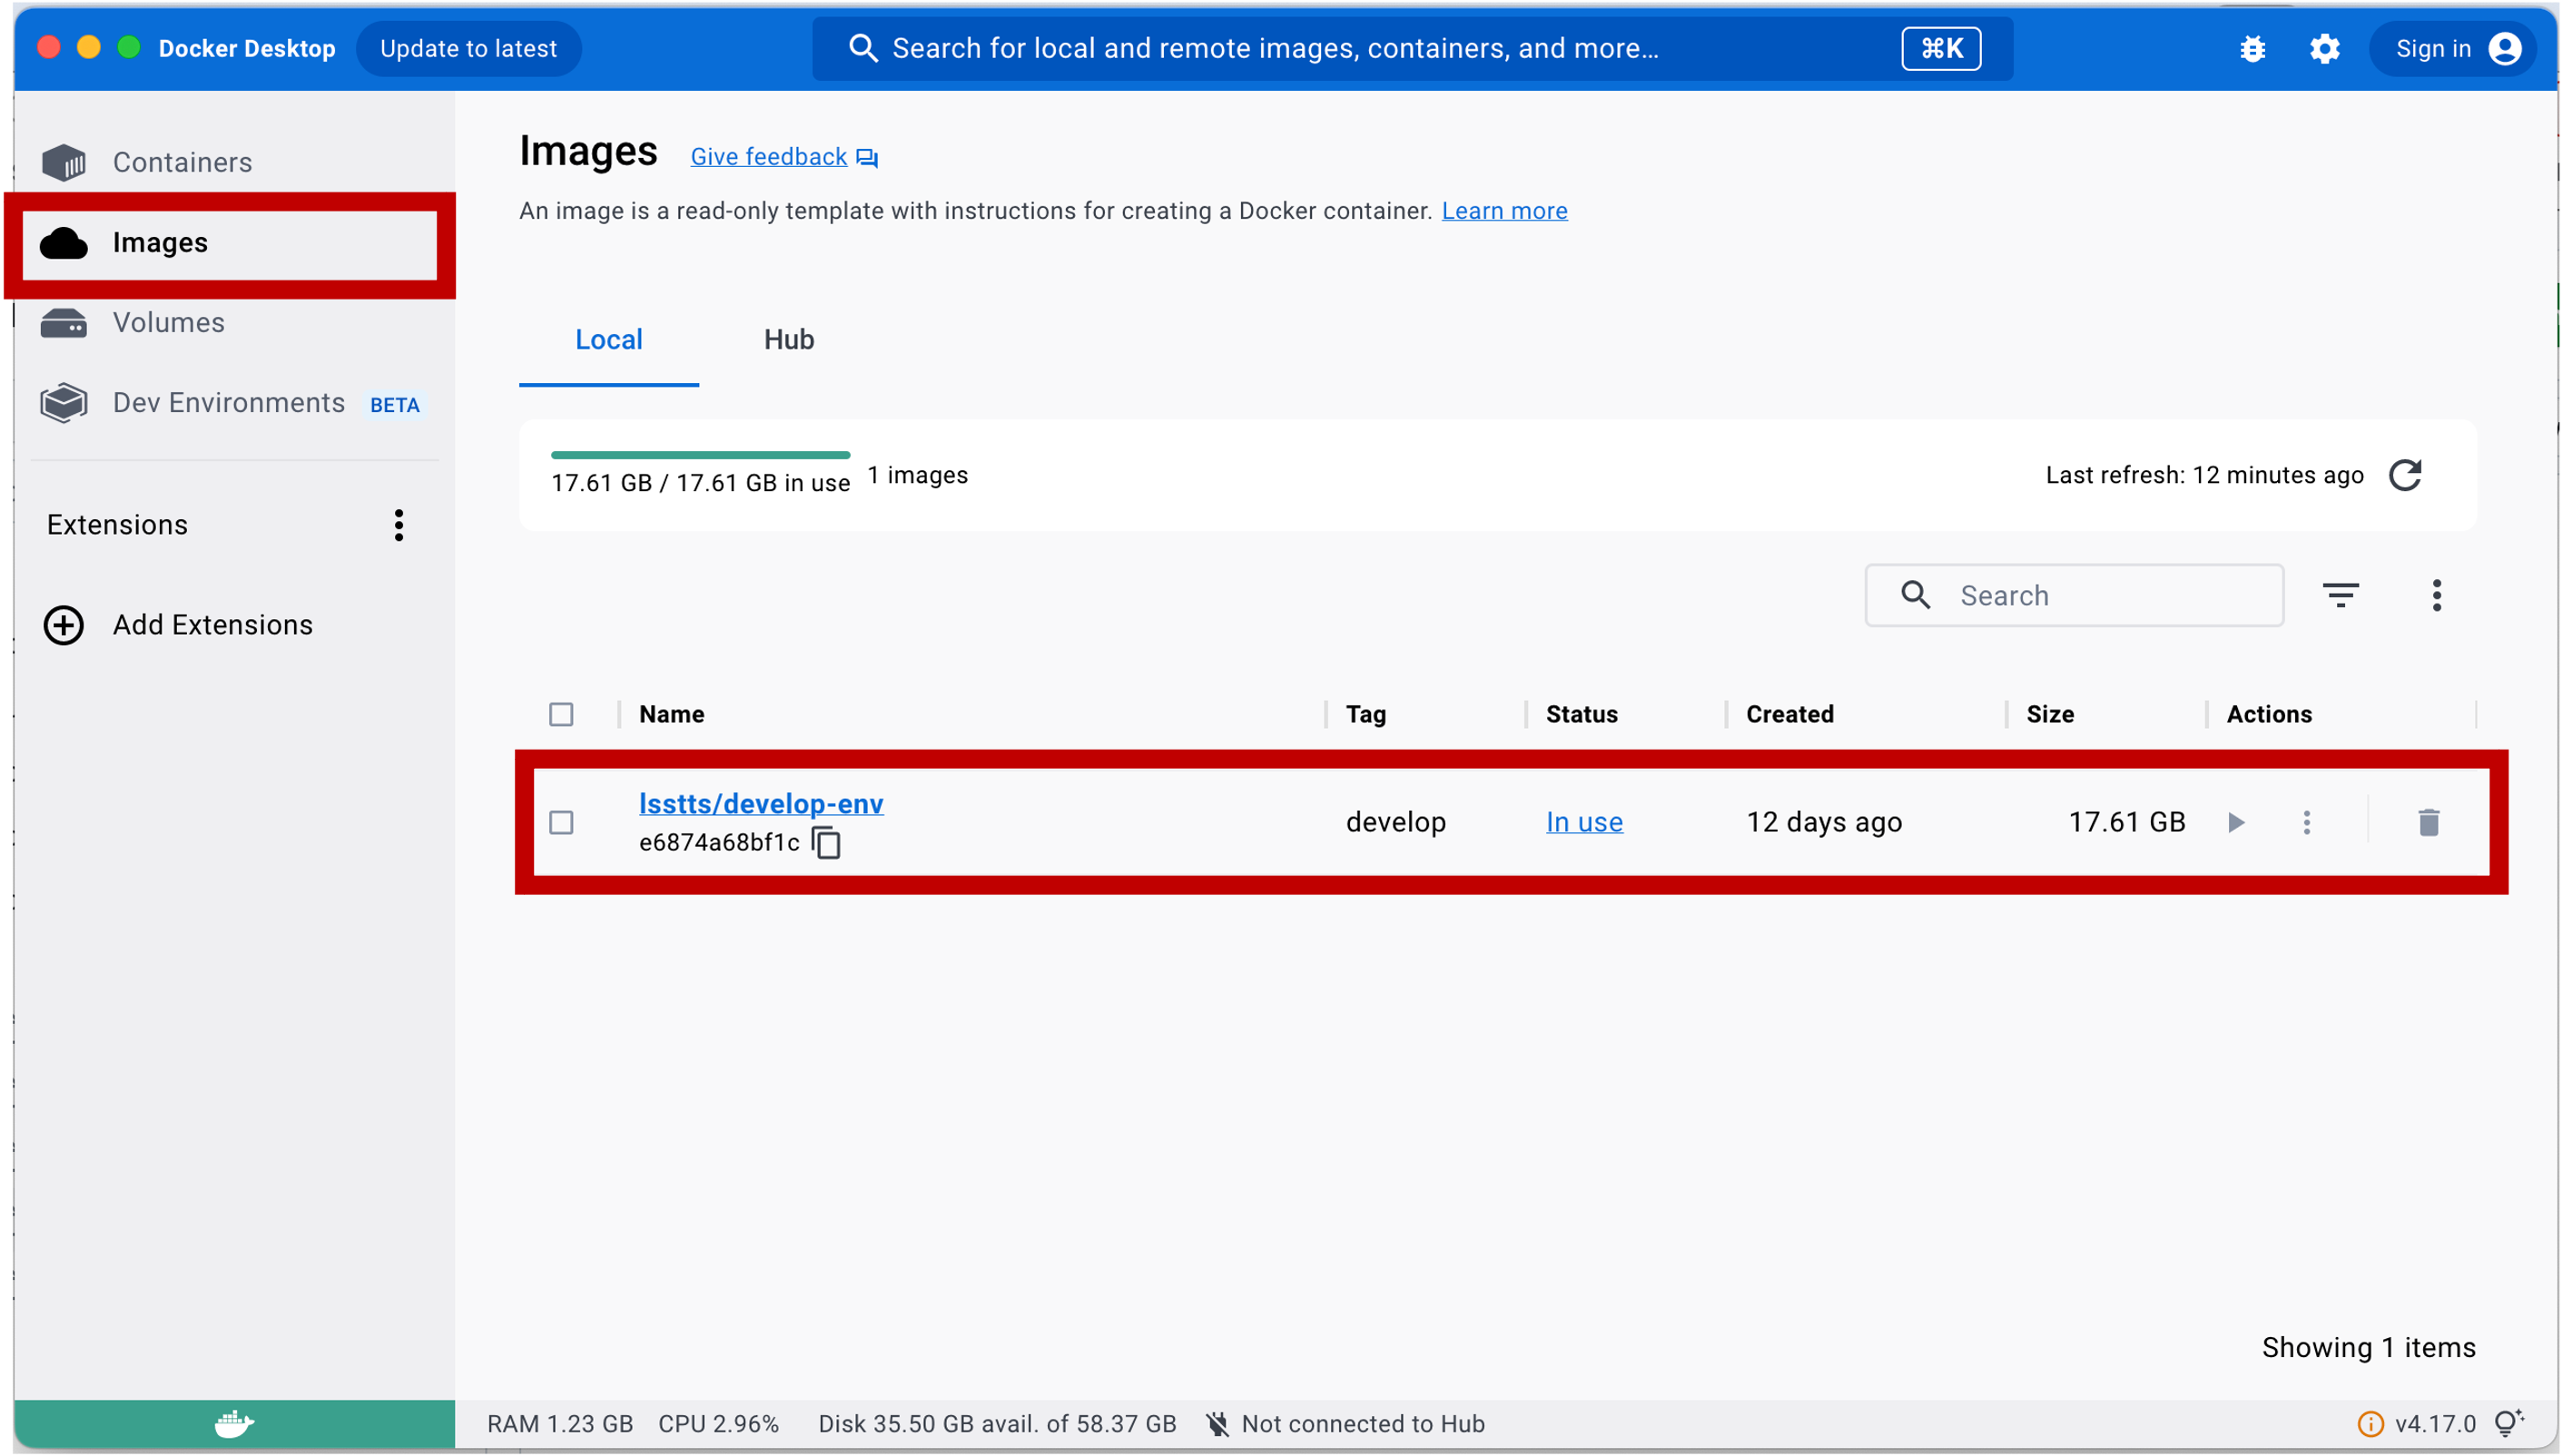Run the lsstts/develop-env image
The height and width of the screenshot is (1456, 2563).
pos(2236,822)
